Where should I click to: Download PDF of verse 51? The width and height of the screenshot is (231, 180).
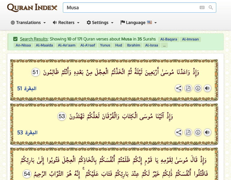(x=188, y=88)
